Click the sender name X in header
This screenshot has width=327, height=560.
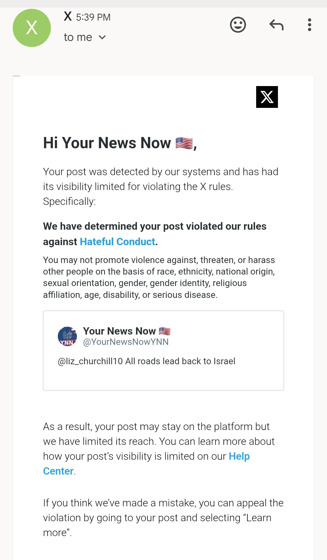pyautogui.click(x=68, y=16)
